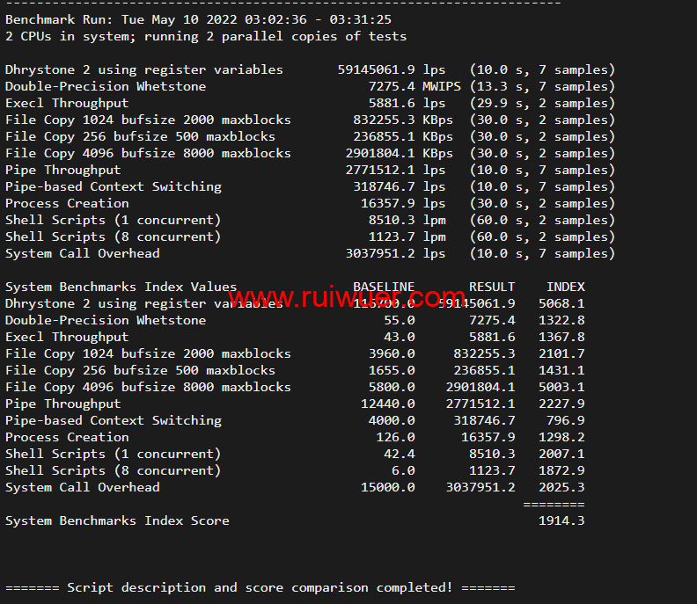
Task: Select the INDEX column header
Action: [x=565, y=287]
